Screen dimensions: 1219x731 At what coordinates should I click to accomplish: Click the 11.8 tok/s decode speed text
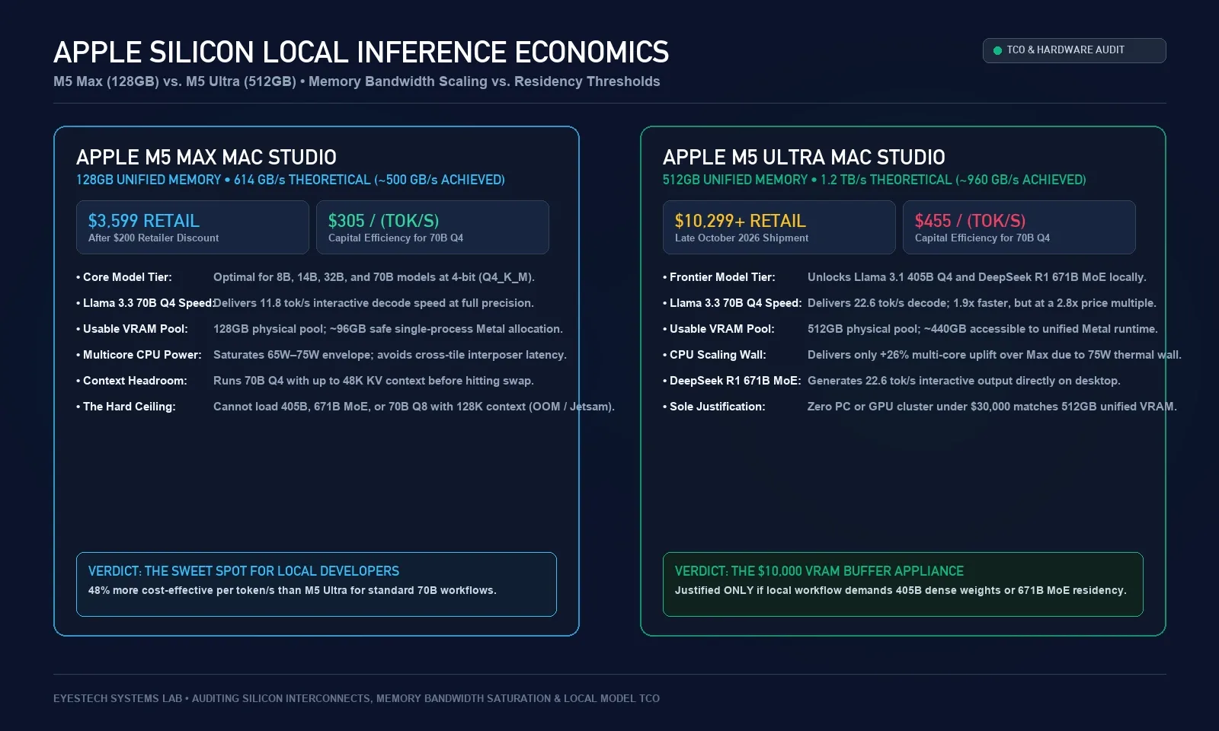(x=373, y=303)
